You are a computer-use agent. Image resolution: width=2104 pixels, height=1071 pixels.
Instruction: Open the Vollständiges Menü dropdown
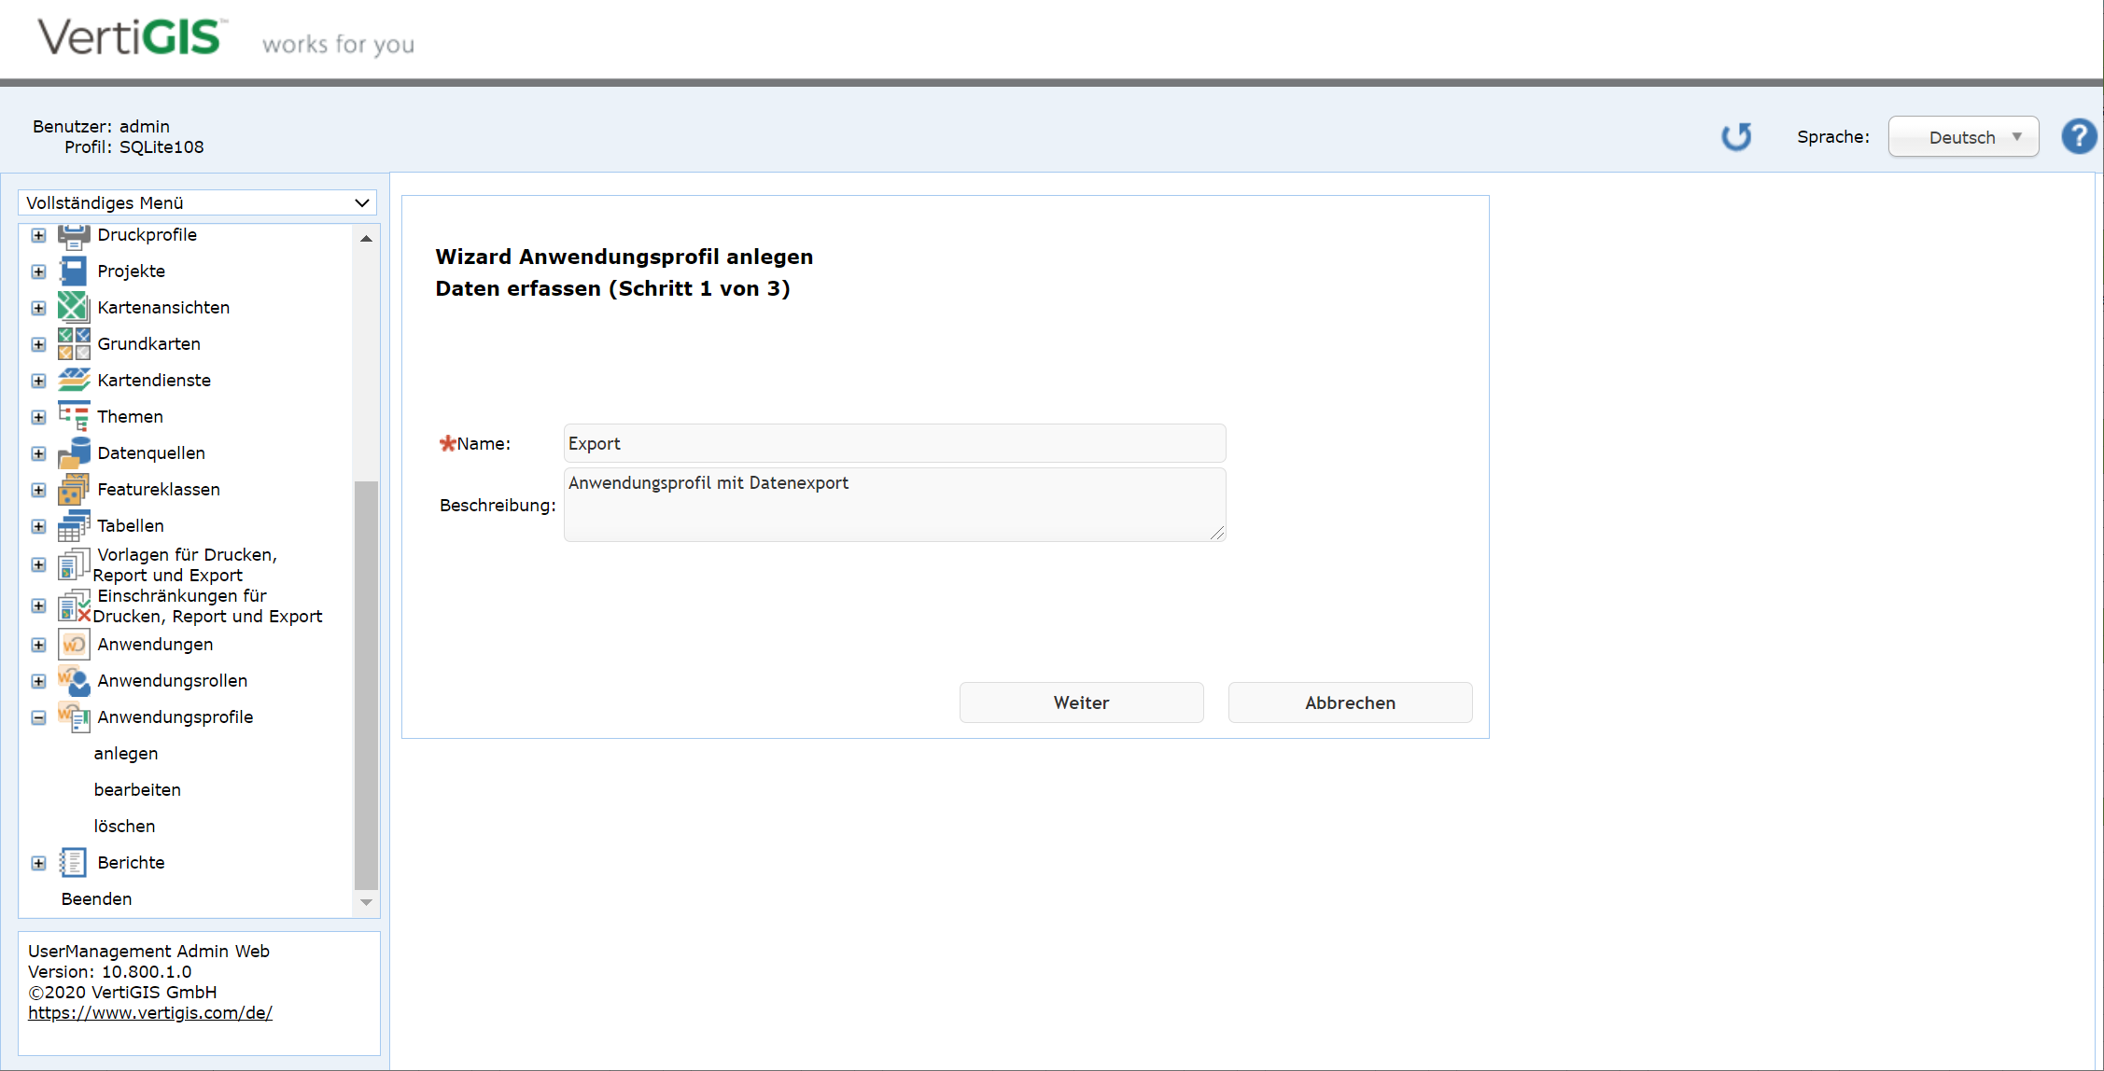(x=197, y=202)
